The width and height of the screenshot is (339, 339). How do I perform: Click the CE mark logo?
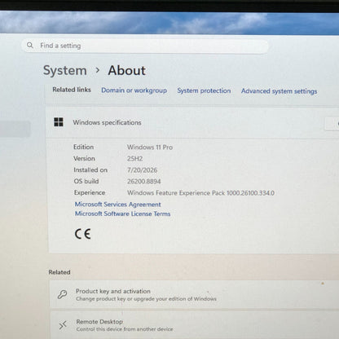coord(82,234)
